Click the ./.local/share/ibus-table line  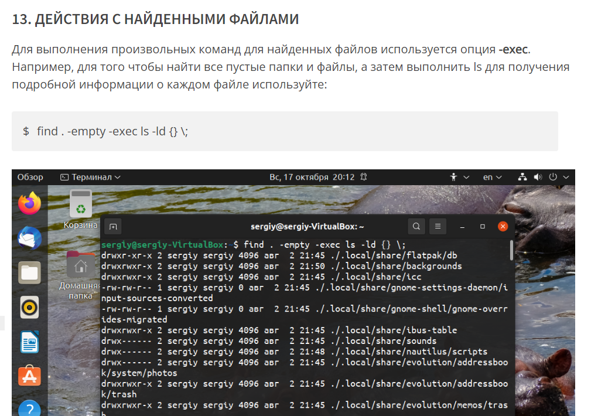(x=279, y=330)
